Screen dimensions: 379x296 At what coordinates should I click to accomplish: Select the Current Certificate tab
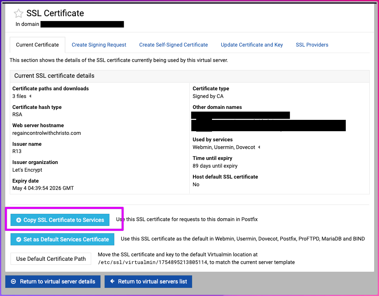(x=37, y=45)
